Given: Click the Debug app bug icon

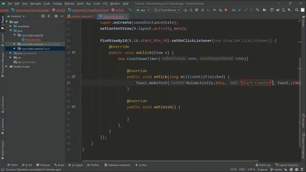Looking at the screenshot, I should (203, 10).
